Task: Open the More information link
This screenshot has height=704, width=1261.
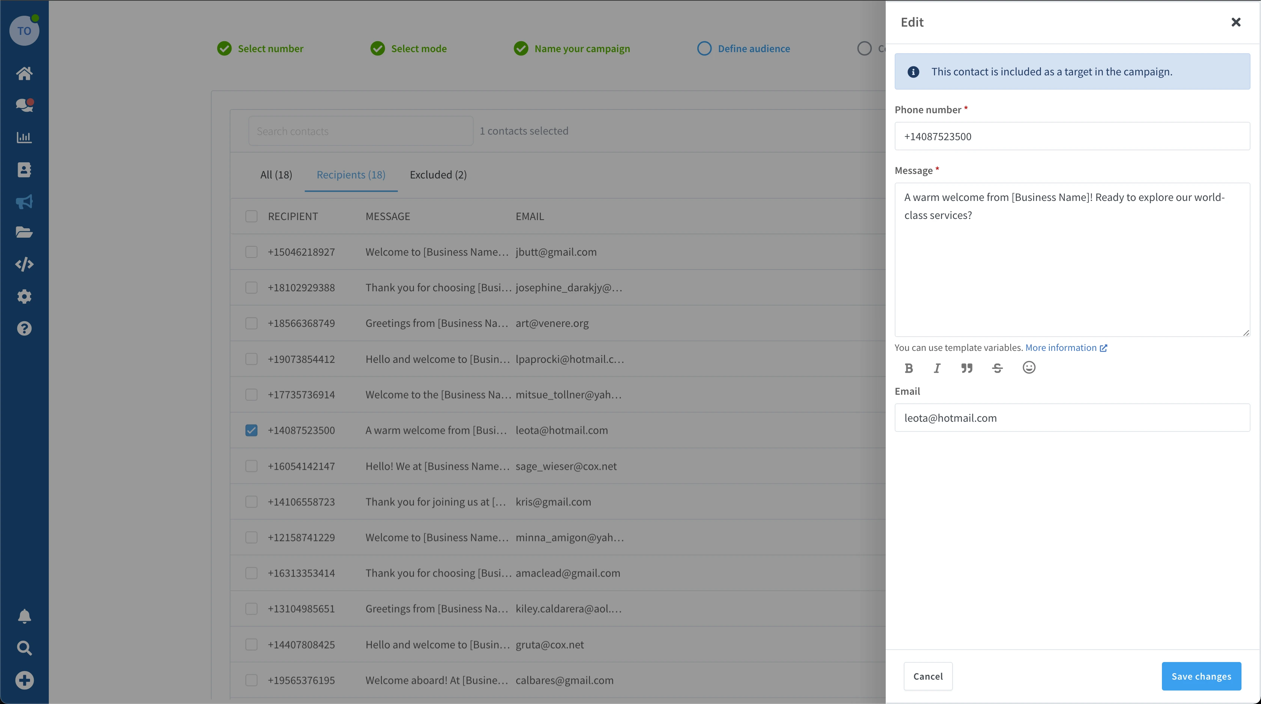Action: [x=1066, y=348]
